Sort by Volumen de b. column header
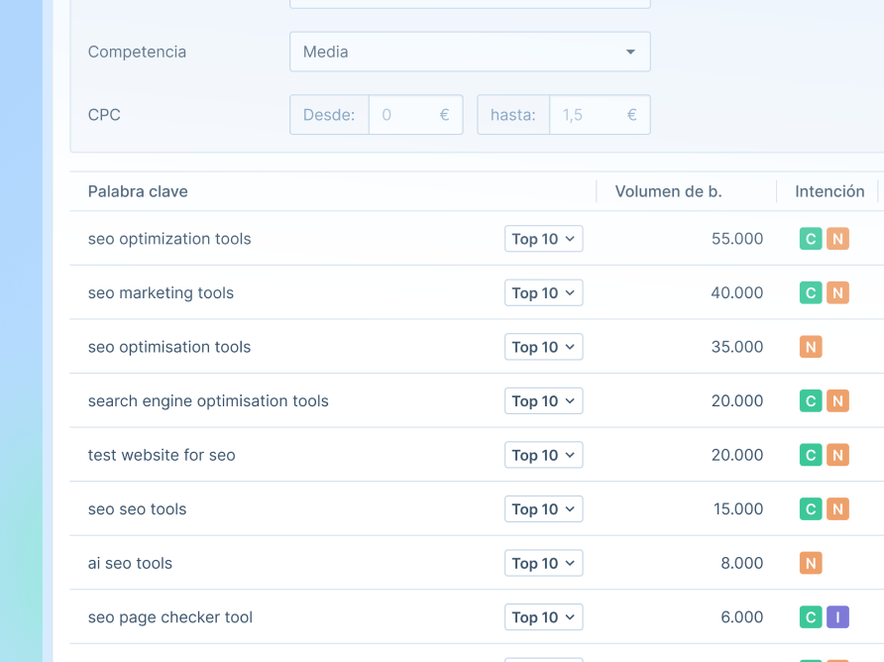884x662 pixels. click(x=668, y=191)
